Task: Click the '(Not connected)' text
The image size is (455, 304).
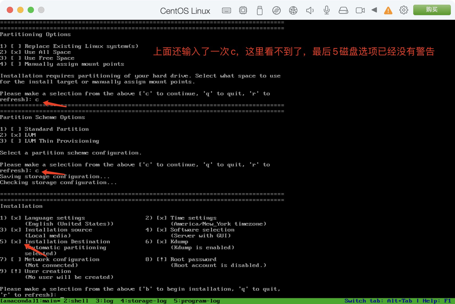Action: pos(51,265)
